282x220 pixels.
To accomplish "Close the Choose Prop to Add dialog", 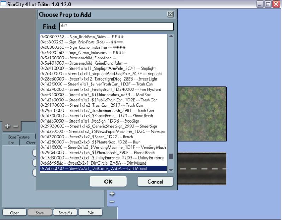I will pos(170,14).
